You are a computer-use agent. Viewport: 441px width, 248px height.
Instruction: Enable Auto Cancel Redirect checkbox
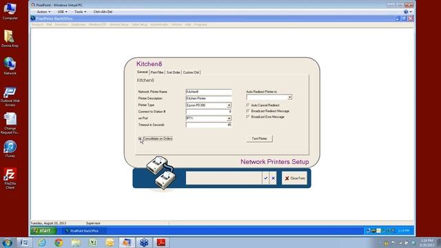(248, 105)
